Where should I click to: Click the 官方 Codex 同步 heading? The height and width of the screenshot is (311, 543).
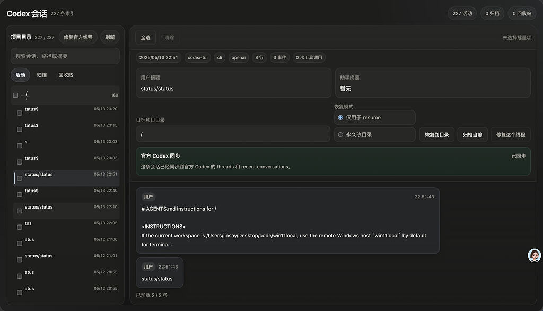click(x=160, y=156)
